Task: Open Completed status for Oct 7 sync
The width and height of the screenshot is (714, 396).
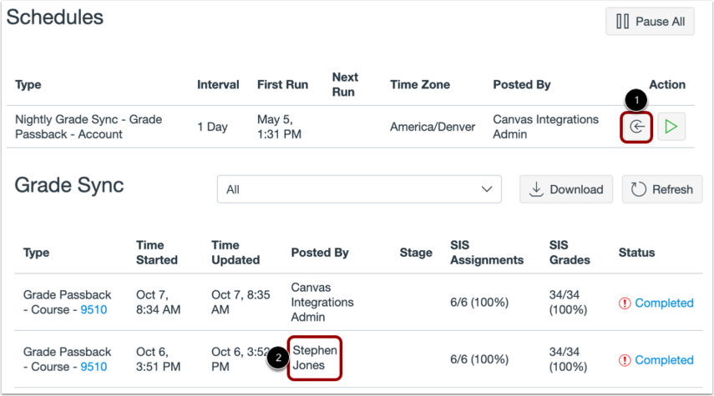Action: (x=664, y=303)
